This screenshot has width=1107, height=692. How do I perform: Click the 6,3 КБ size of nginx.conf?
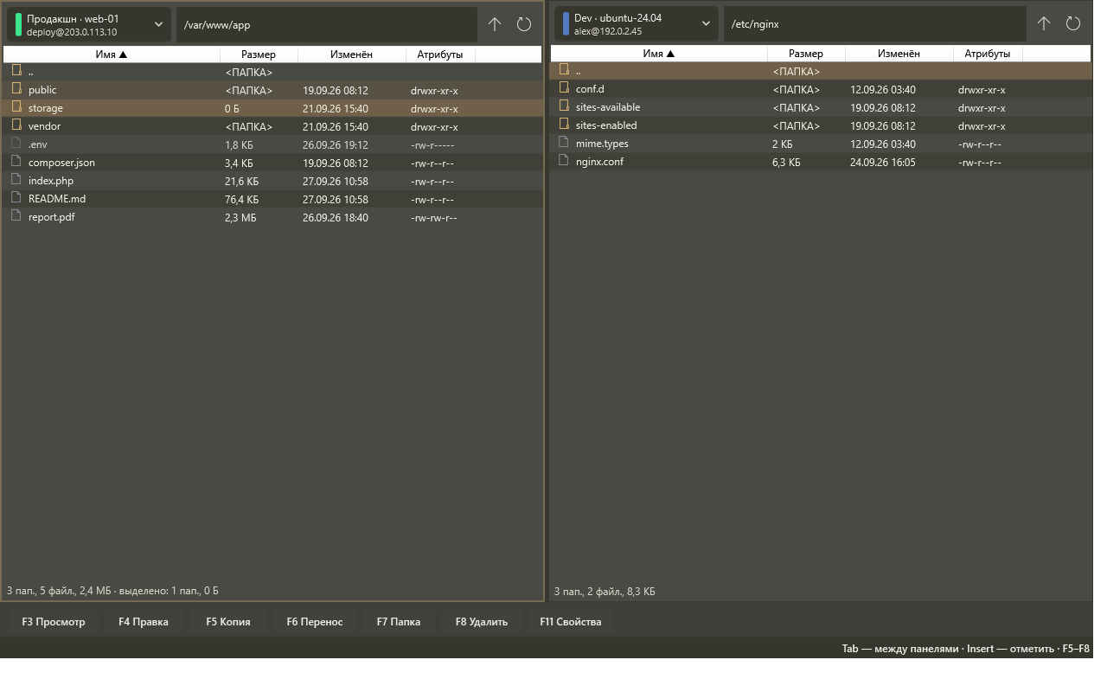point(786,162)
